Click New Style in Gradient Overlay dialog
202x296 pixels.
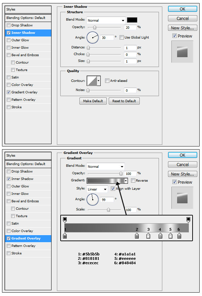pyautogui.click(x=182, y=174)
